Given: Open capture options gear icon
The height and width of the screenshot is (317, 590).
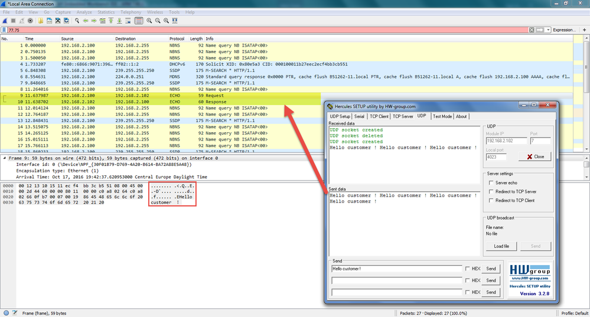Looking at the screenshot, I should point(31,21).
